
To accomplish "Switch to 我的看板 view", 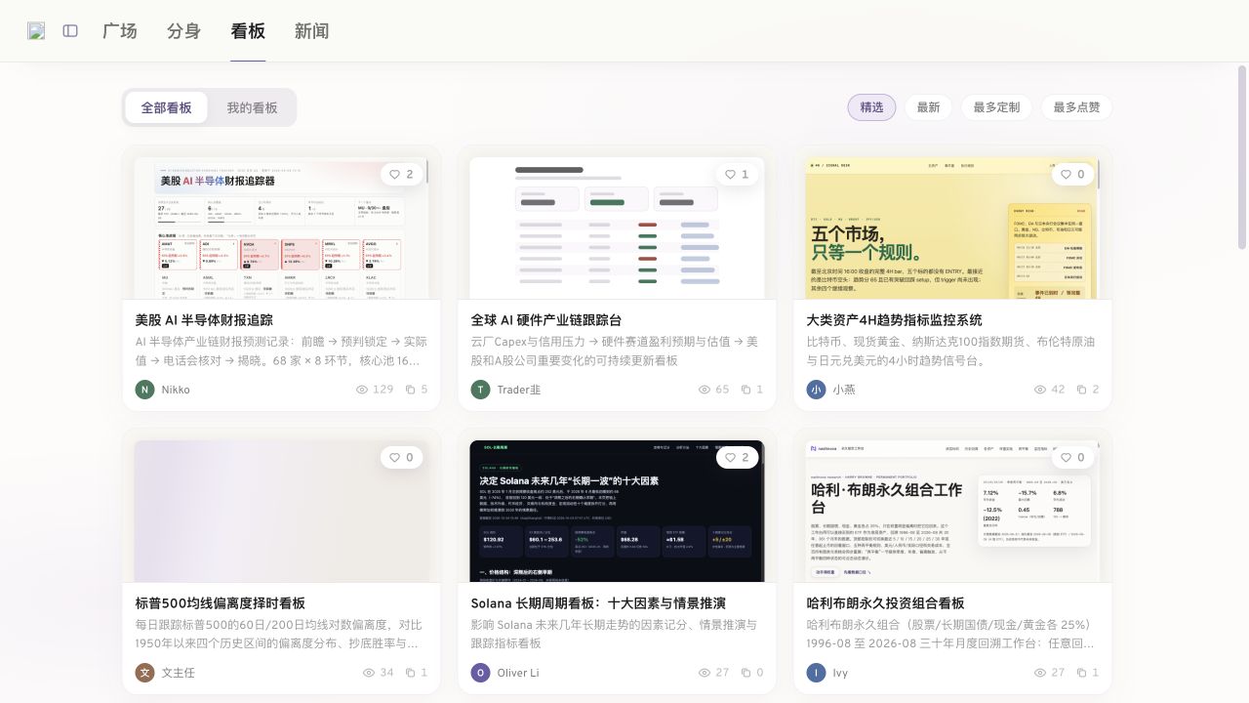I will point(252,107).
